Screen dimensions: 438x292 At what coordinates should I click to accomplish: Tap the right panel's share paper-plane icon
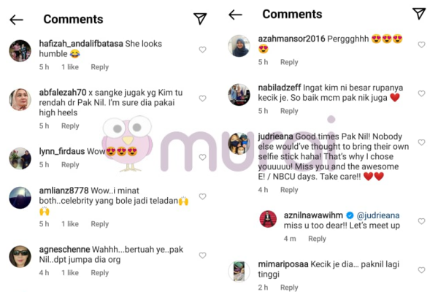tap(419, 14)
